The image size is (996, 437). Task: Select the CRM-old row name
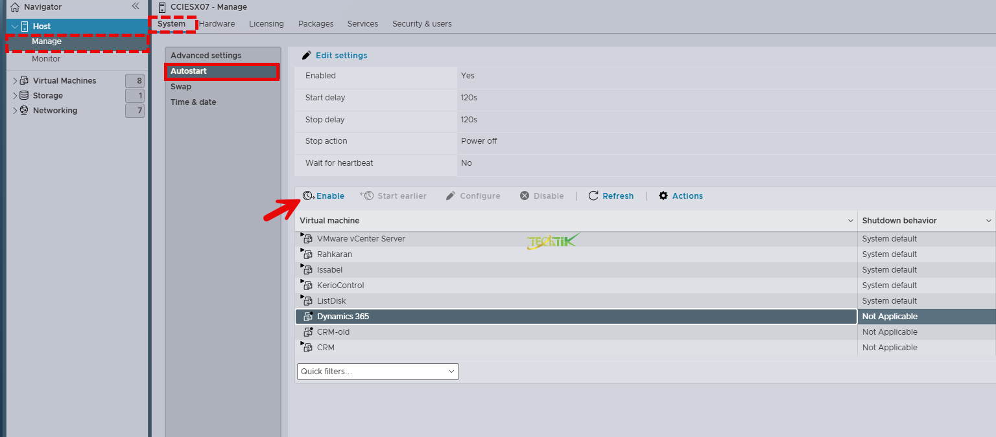(333, 331)
